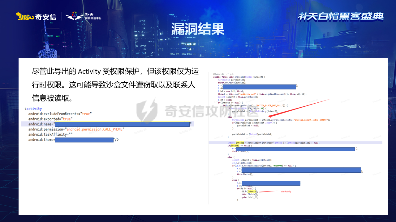Screen dimensions: 396x222
Task: Select the <activity opening tag
Action: tap(33, 109)
